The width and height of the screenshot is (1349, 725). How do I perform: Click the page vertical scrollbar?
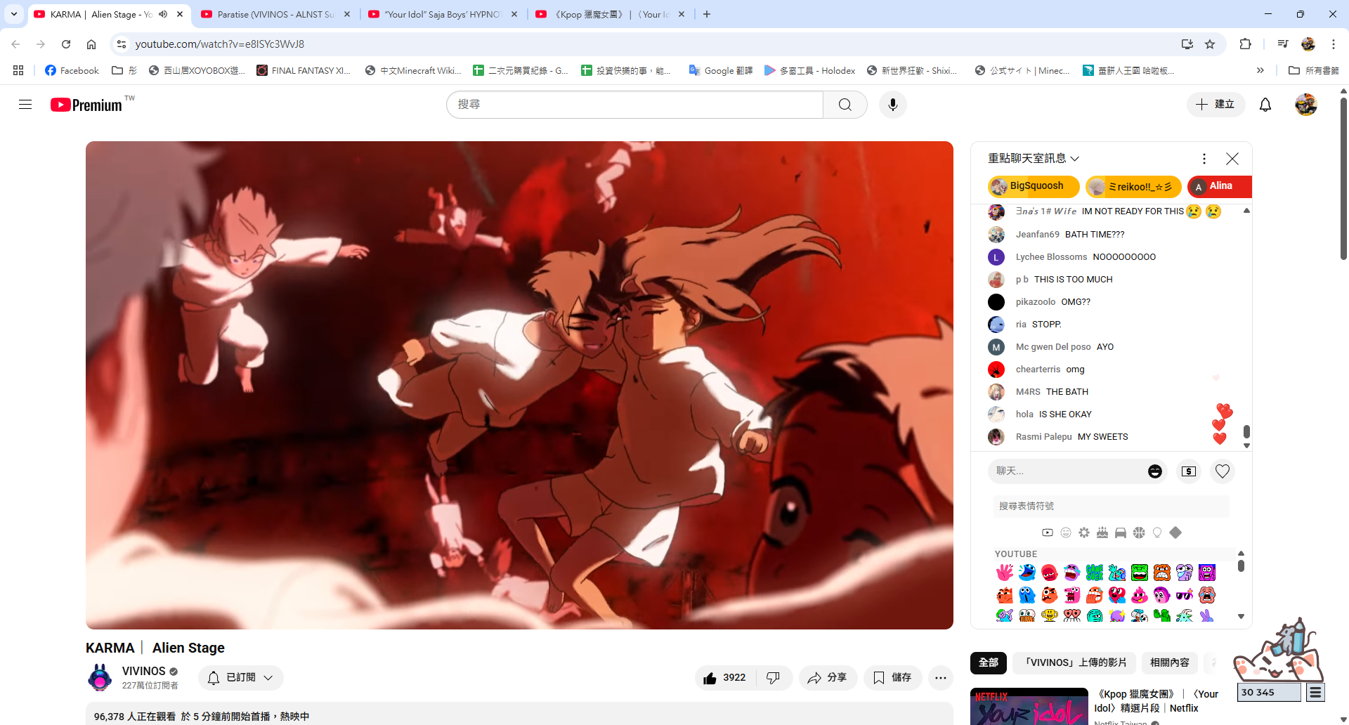pyautogui.click(x=1344, y=179)
